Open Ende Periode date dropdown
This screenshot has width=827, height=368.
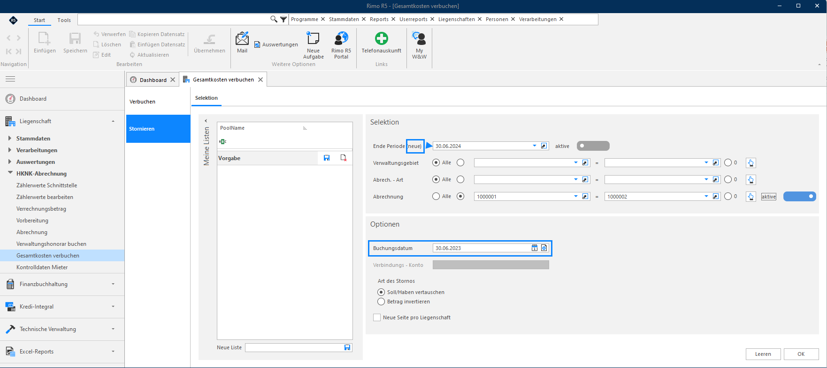[x=534, y=146]
